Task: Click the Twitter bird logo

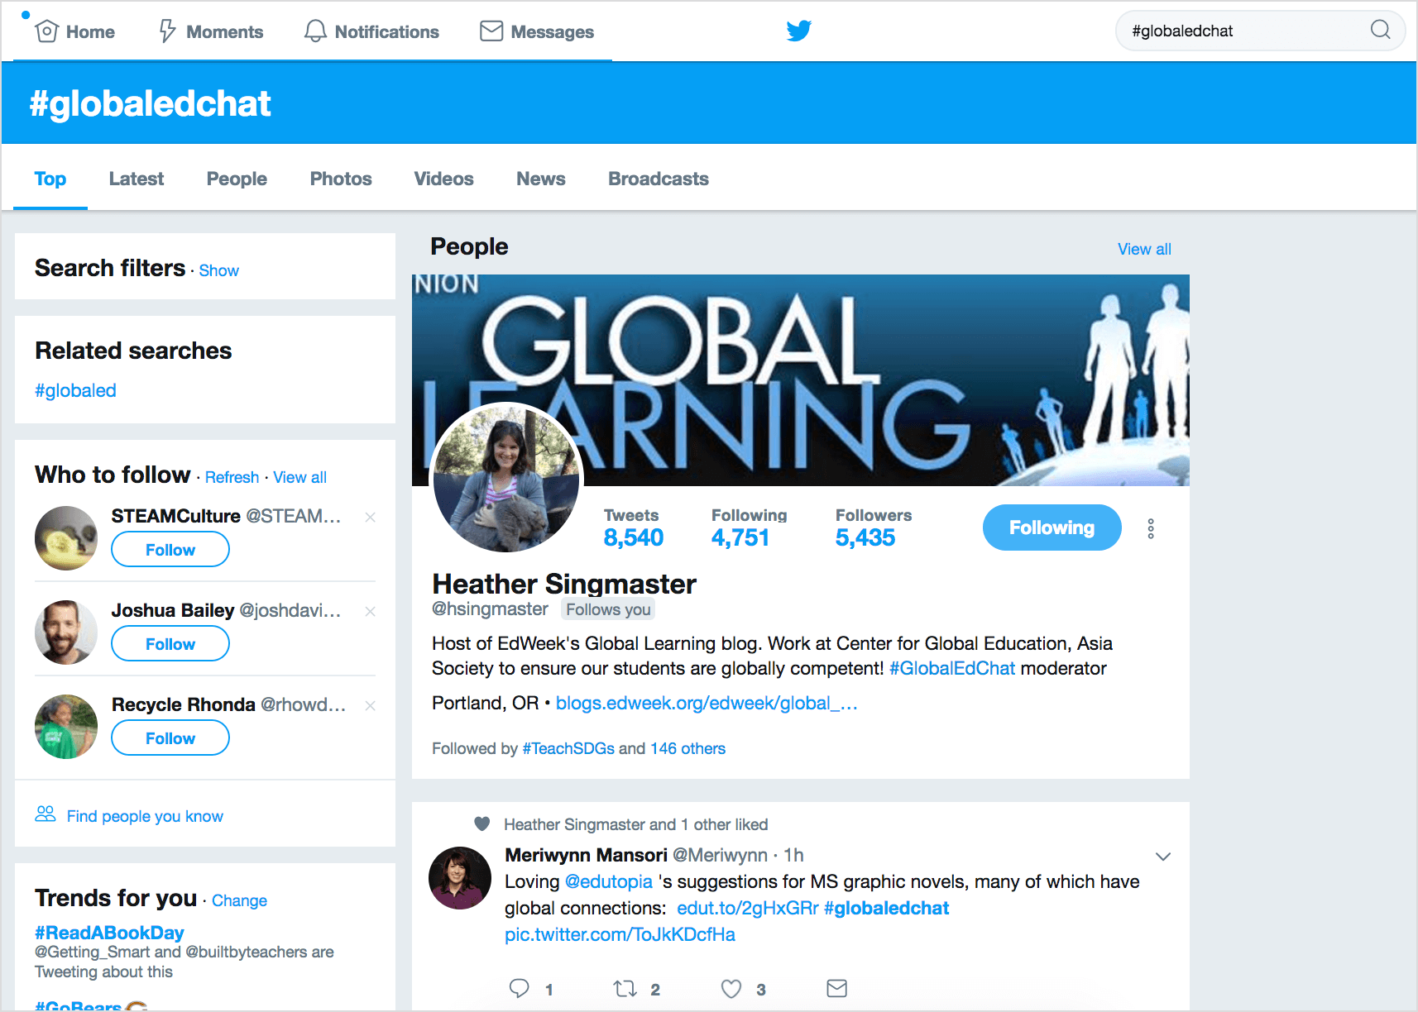Action: (x=798, y=31)
